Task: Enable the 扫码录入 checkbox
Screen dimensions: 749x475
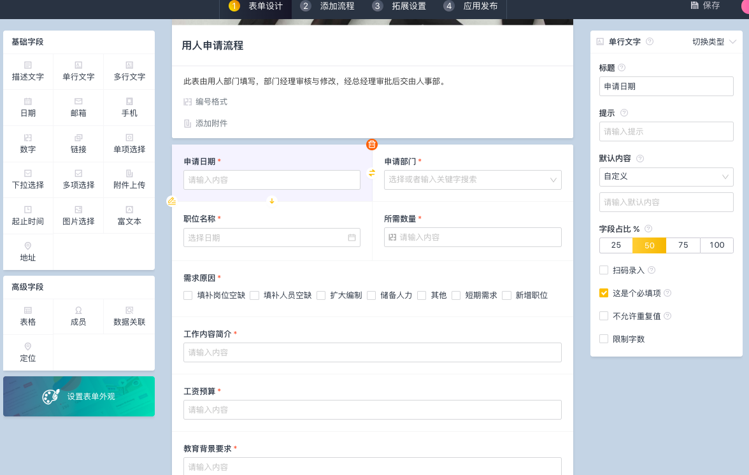Action: 604,270
